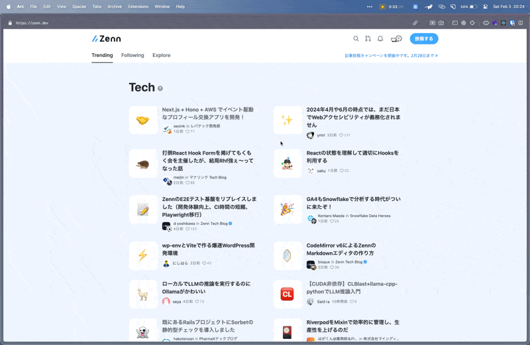Click the Snowflake Data Heroes publication link

[370, 216]
